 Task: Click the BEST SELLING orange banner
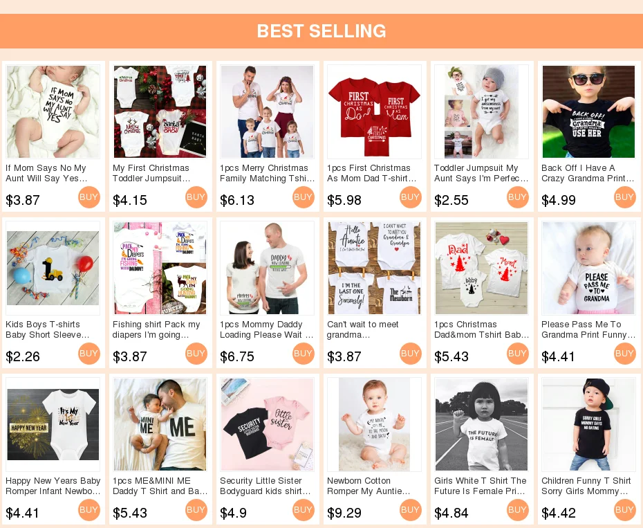pos(321,31)
